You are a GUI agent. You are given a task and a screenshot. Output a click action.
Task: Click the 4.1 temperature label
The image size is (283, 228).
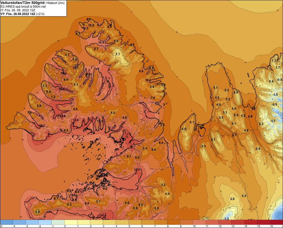pos(233,123)
